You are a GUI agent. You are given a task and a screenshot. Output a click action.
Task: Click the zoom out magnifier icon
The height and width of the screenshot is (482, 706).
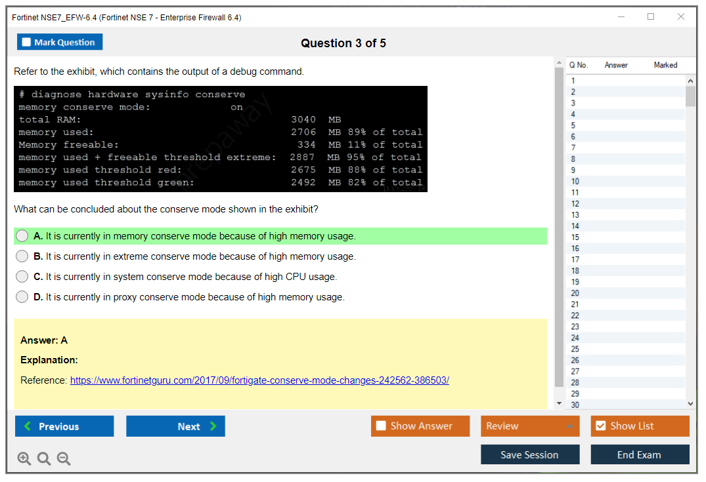(64, 459)
